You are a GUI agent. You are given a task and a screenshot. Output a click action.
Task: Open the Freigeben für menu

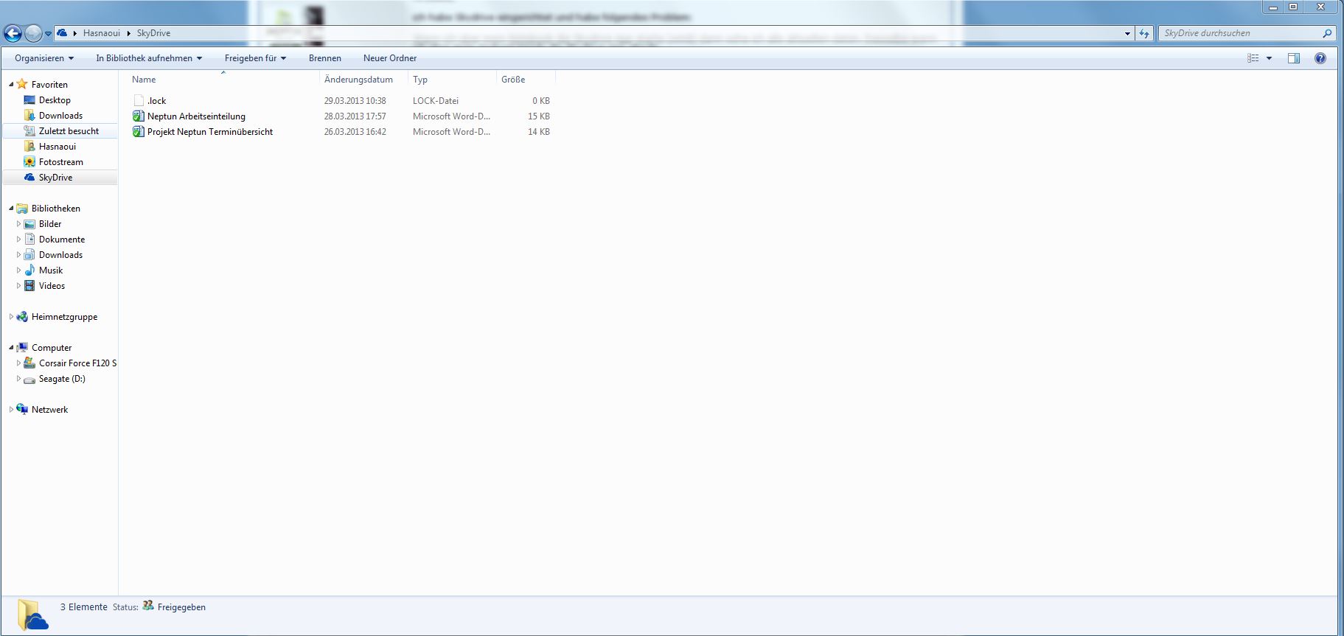(255, 58)
